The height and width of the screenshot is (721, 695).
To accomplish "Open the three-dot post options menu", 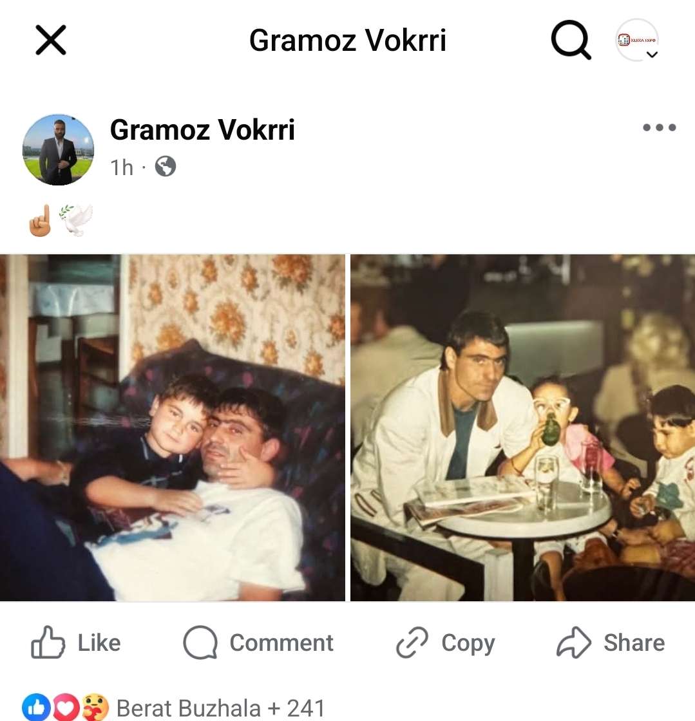I will coord(659,127).
